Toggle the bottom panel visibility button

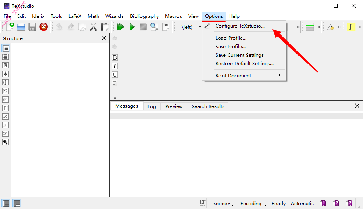coord(17,203)
